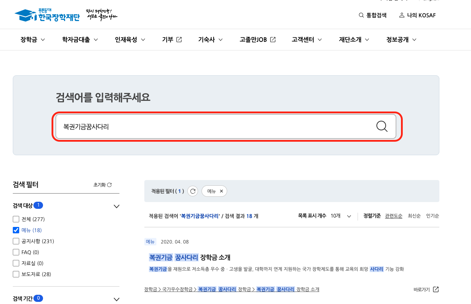Viewport: 471px width, 304px height.
Task: Click inside the search input field
Action: [213, 126]
